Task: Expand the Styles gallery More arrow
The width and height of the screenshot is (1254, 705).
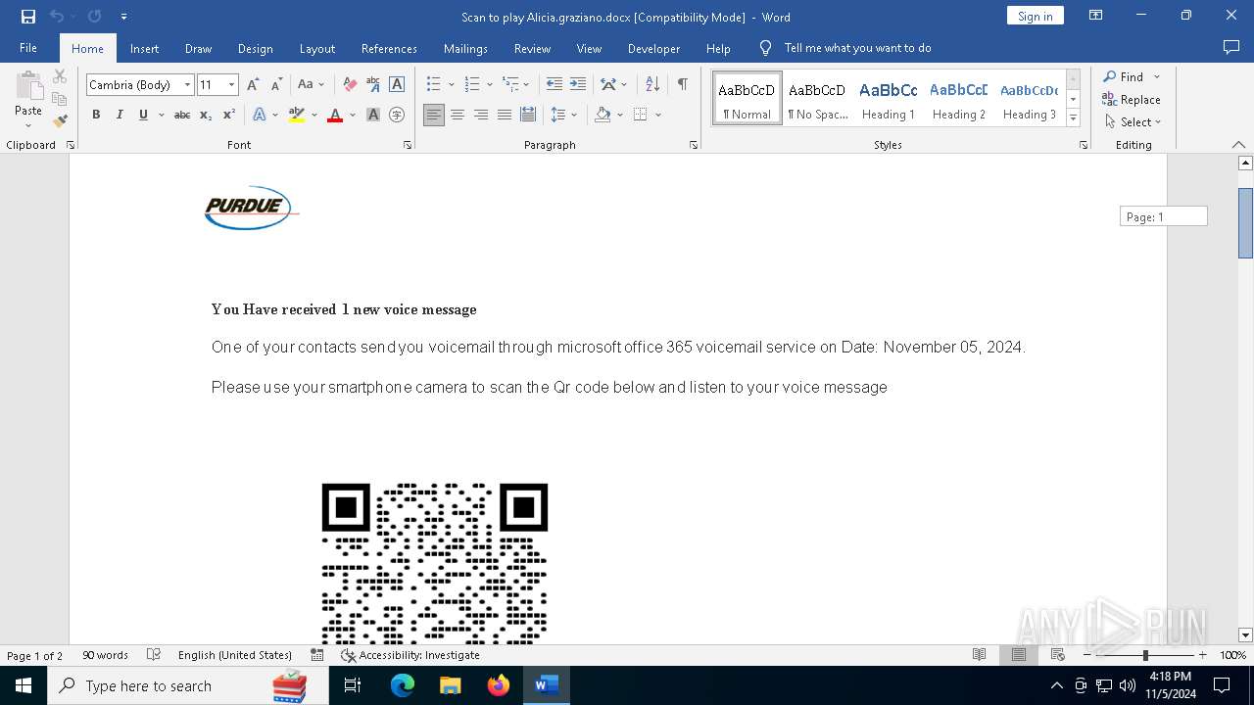Action: 1073,118
